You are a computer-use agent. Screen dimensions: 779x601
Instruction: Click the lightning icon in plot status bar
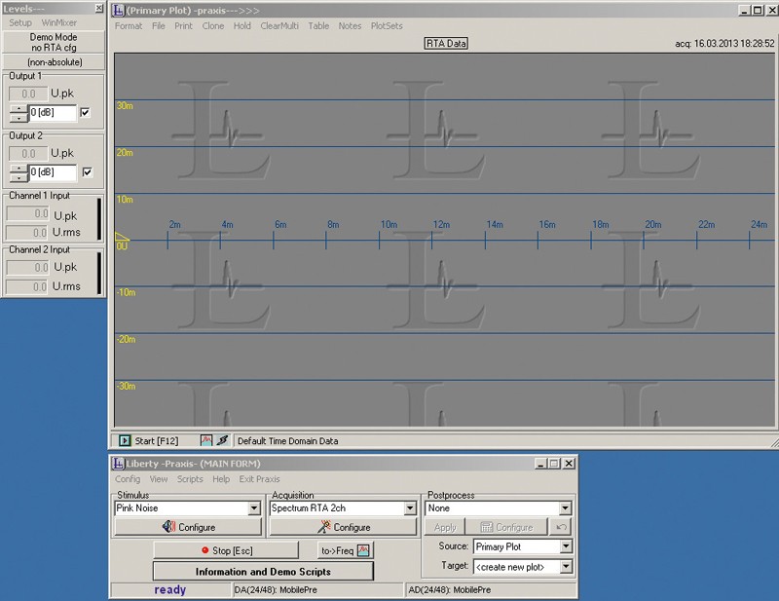pyautogui.click(x=222, y=440)
